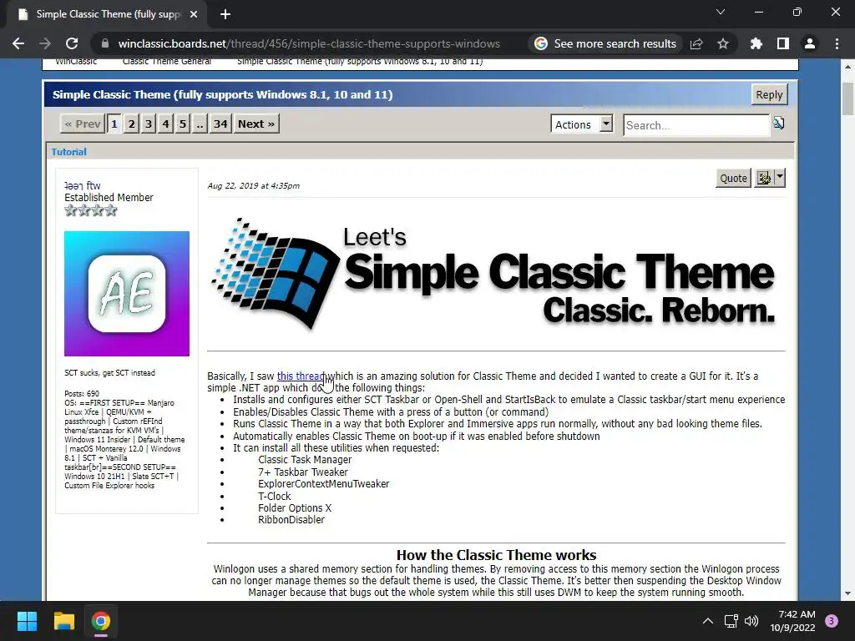
Task: Click the « Prev pagination button
Action: (x=83, y=124)
